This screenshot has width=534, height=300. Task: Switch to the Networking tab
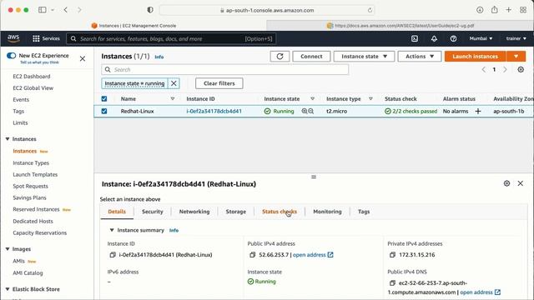[194, 212]
